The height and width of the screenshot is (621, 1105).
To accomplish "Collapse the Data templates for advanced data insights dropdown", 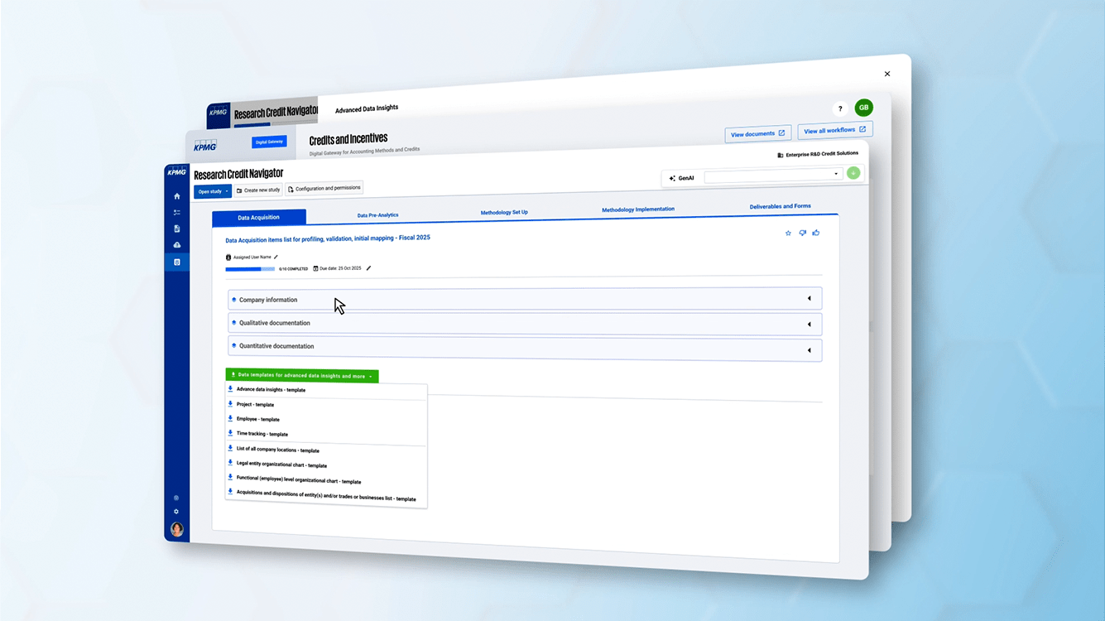I will [x=302, y=376].
